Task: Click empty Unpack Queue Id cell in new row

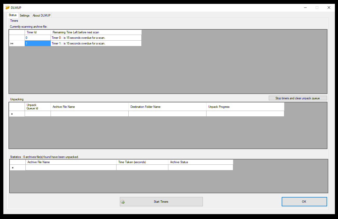Action: click(38, 114)
